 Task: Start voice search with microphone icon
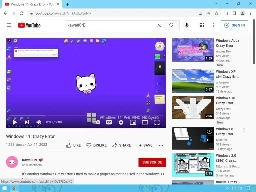(187, 25)
